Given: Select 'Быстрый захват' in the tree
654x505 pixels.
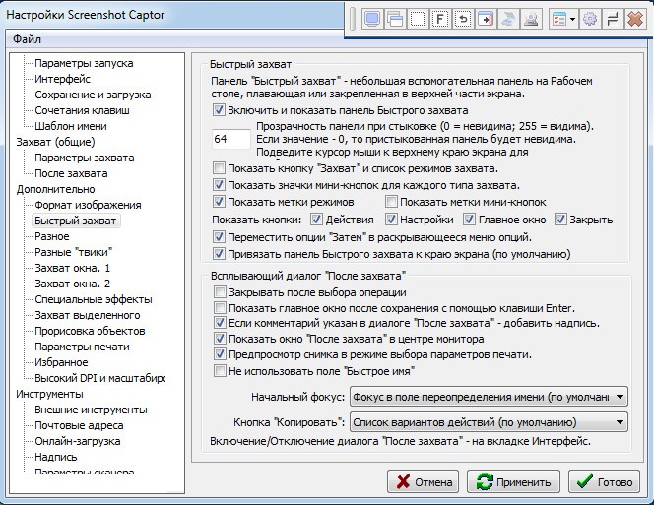Looking at the screenshot, I should pos(76,221).
